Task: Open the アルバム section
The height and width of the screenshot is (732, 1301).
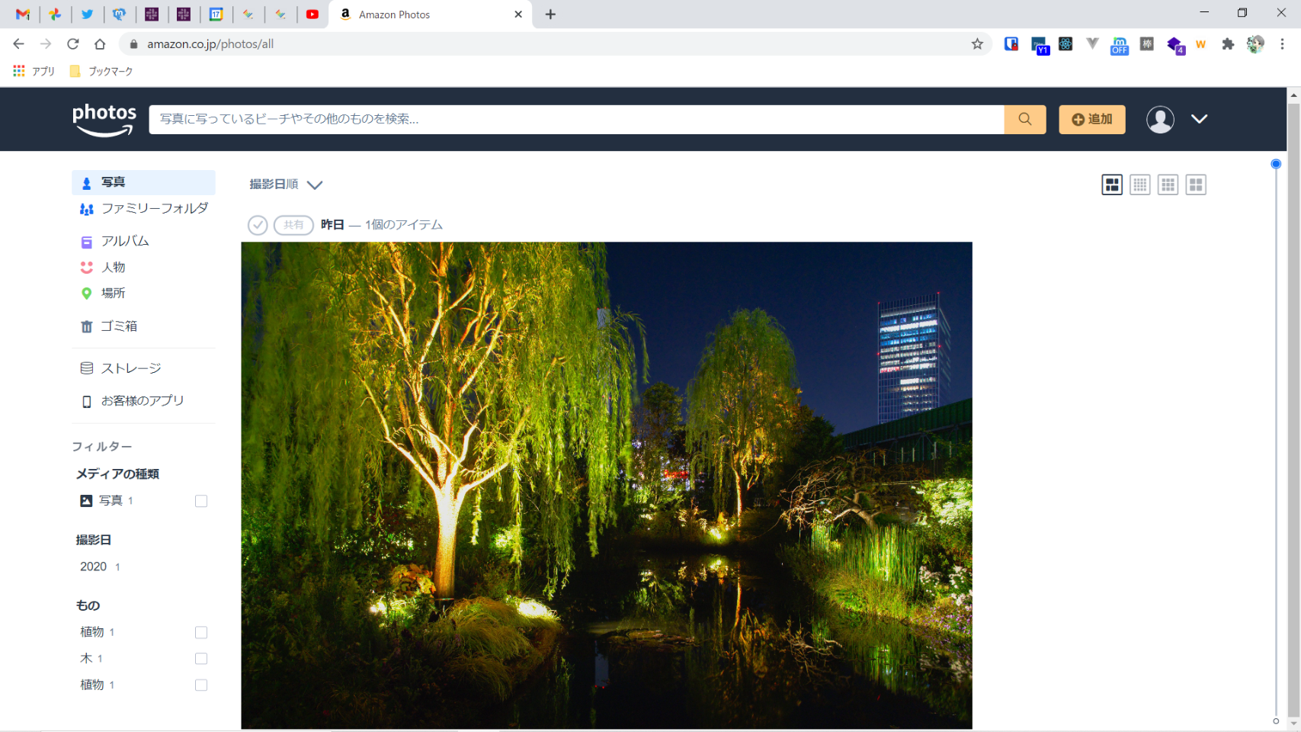Action: [124, 241]
